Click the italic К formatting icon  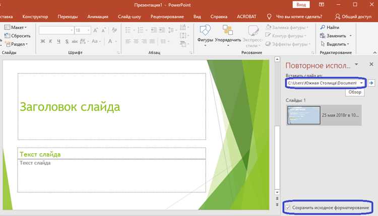pyautogui.click(x=50, y=41)
